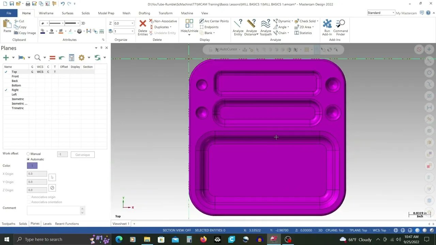Screen dimensions: 436x245
Task: Click the plane Color swatch
Action: (x=32, y=166)
